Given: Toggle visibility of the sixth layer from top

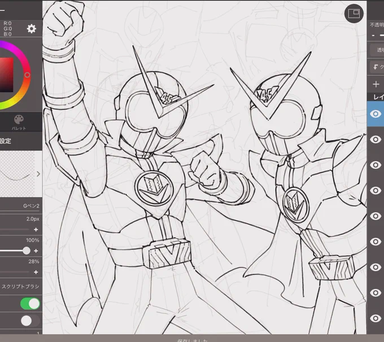Looking at the screenshot, I should tap(376, 242).
